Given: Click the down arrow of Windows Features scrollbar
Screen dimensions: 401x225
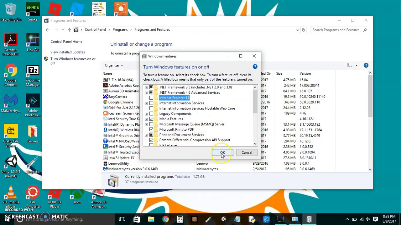Looking at the screenshot, I should tap(255, 144).
